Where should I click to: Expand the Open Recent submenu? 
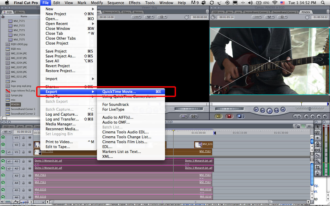tap(69, 24)
